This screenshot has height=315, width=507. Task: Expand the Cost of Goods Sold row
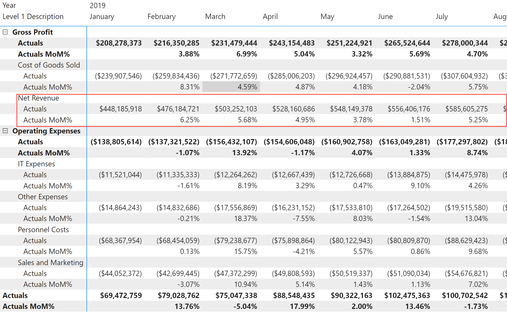[x=49, y=65]
